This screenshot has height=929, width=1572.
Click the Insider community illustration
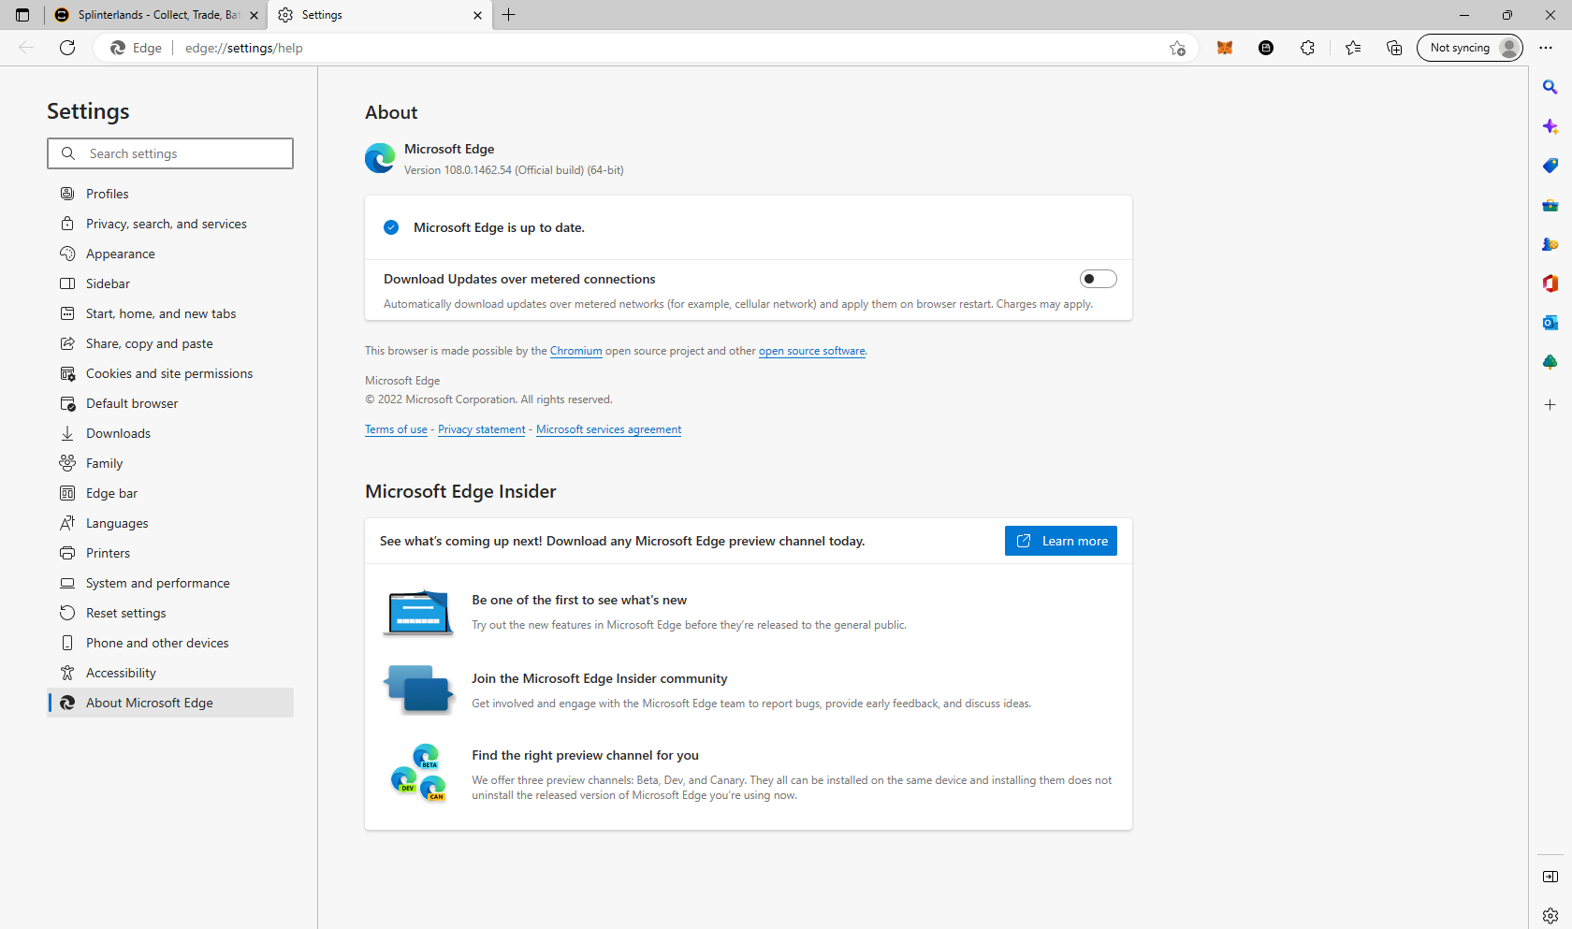click(x=418, y=689)
